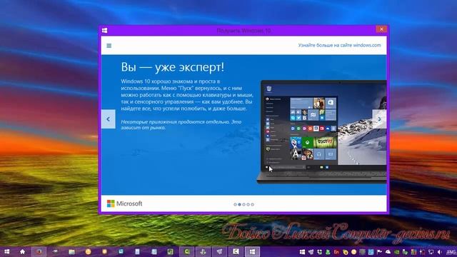Select the fourth page indicator dot
The image size is (457, 257).
(248, 205)
